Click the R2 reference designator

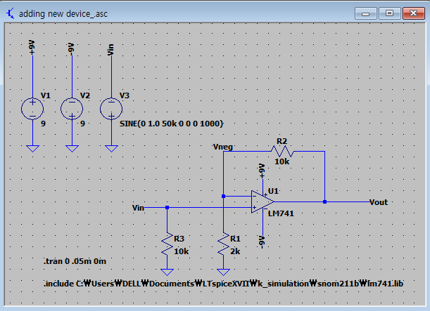pos(282,141)
